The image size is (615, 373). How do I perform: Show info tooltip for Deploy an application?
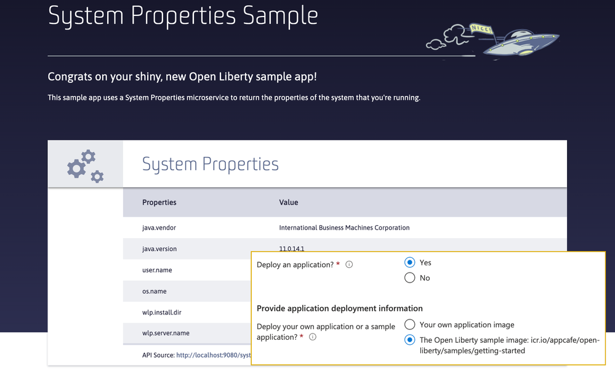(349, 265)
